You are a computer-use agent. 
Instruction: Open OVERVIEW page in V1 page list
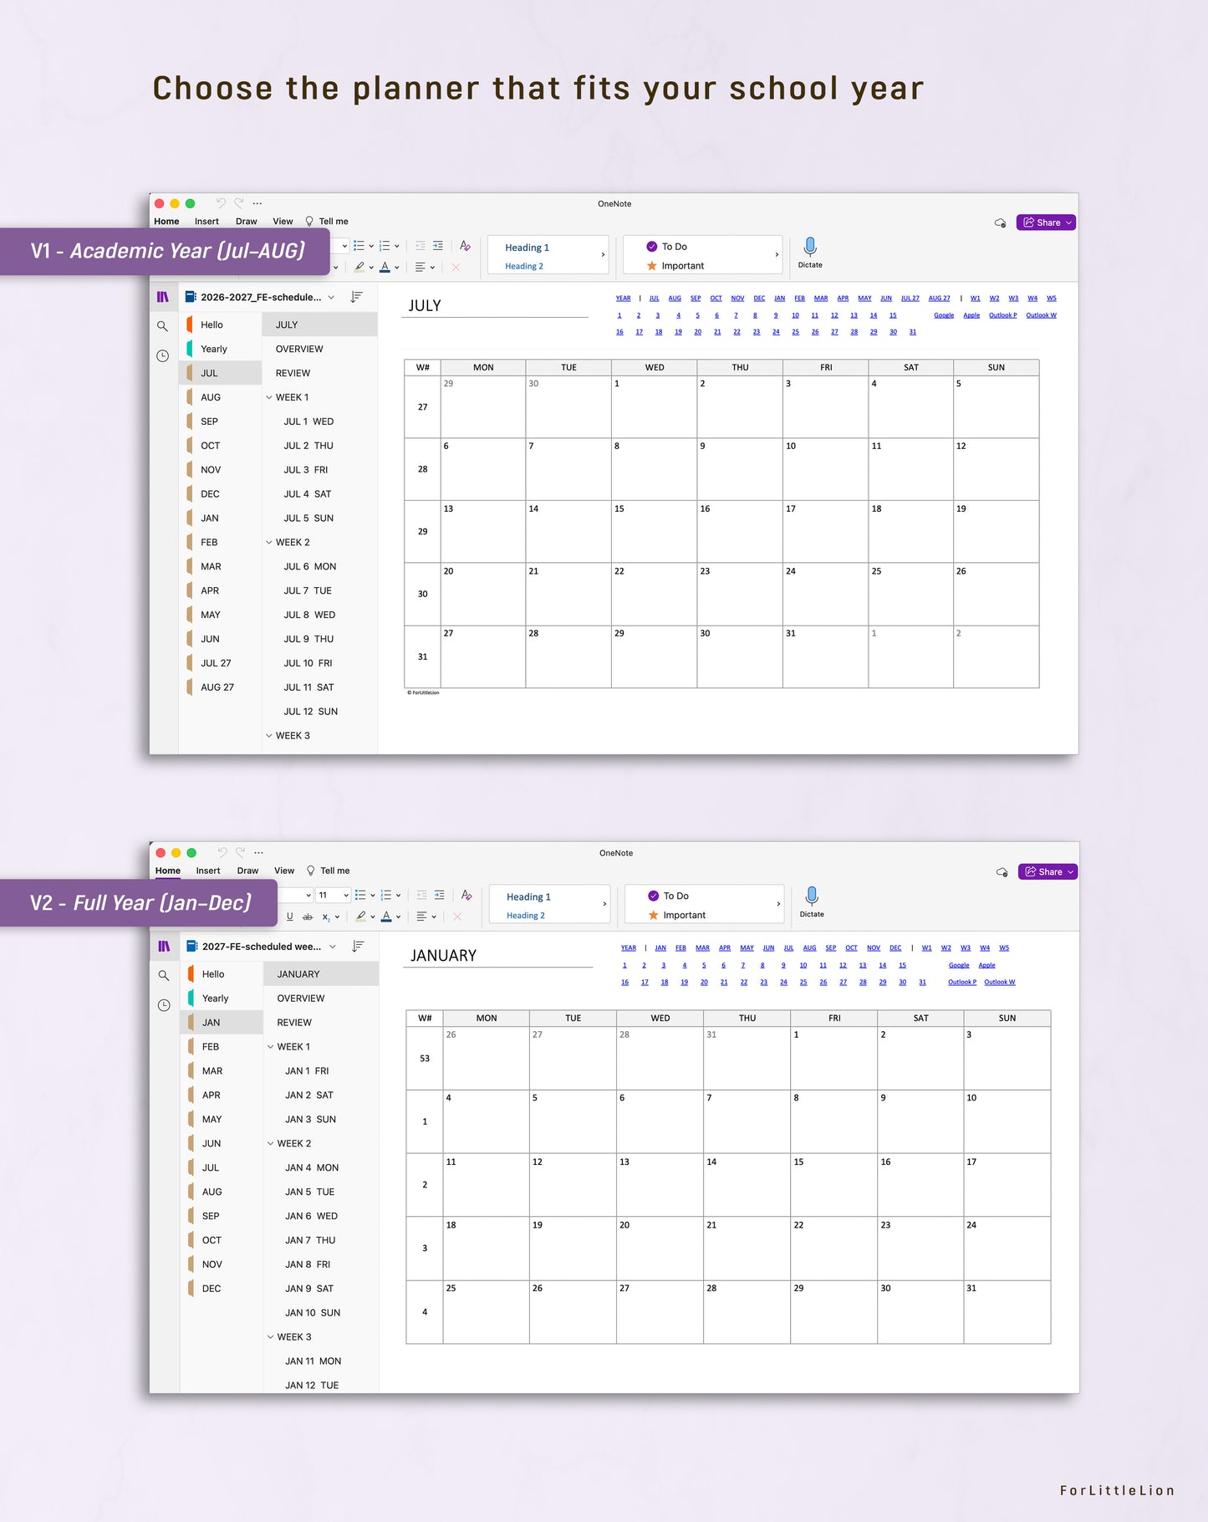pyautogui.click(x=299, y=349)
